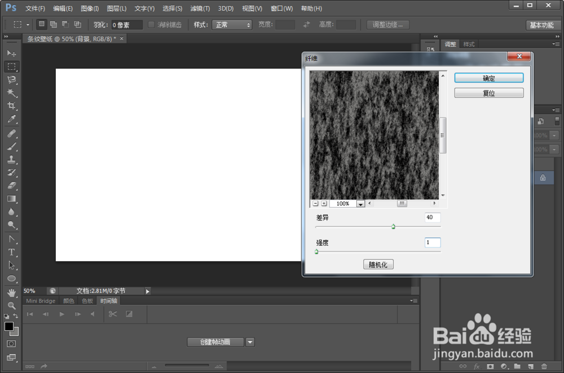Screen dimensions: 564x373
Task: Choose Subtract from Selection mode
Action: [65, 24]
